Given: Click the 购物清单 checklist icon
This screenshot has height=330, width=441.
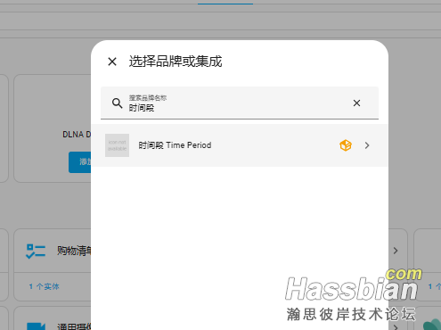Looking at the screenshot, I should tap(36, 252).
